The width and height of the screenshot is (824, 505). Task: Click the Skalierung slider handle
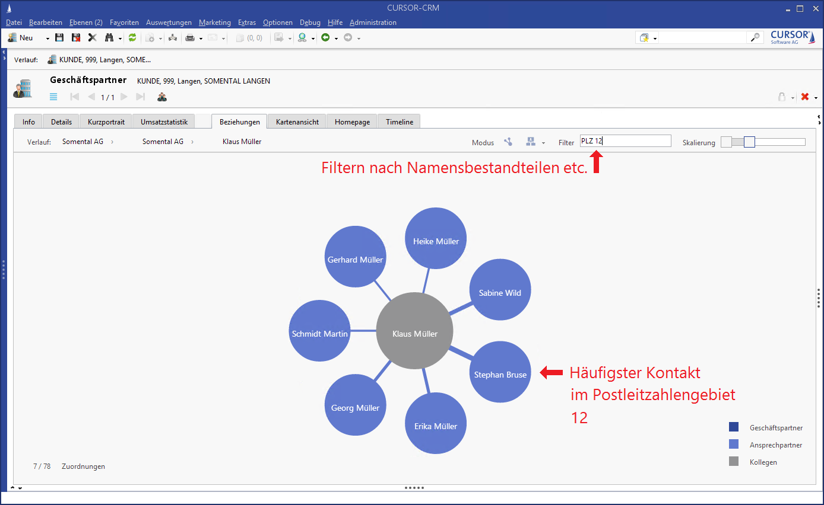click(749, 142)
